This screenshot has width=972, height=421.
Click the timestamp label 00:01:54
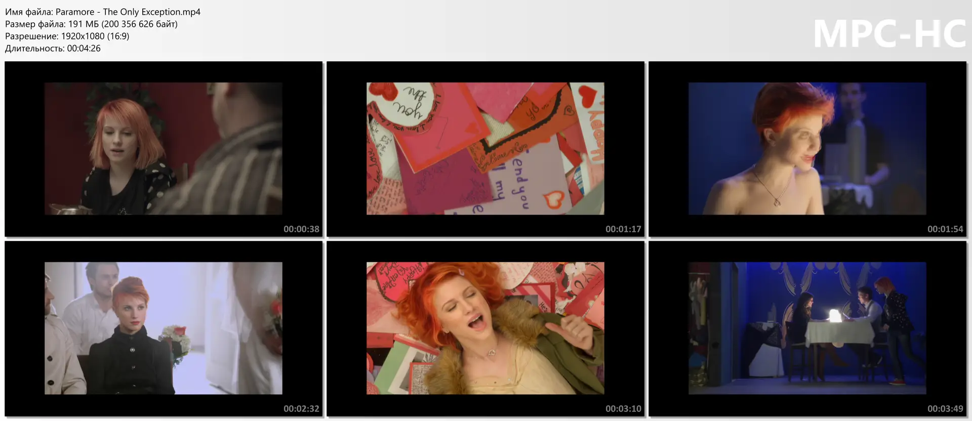coord(945,229)
